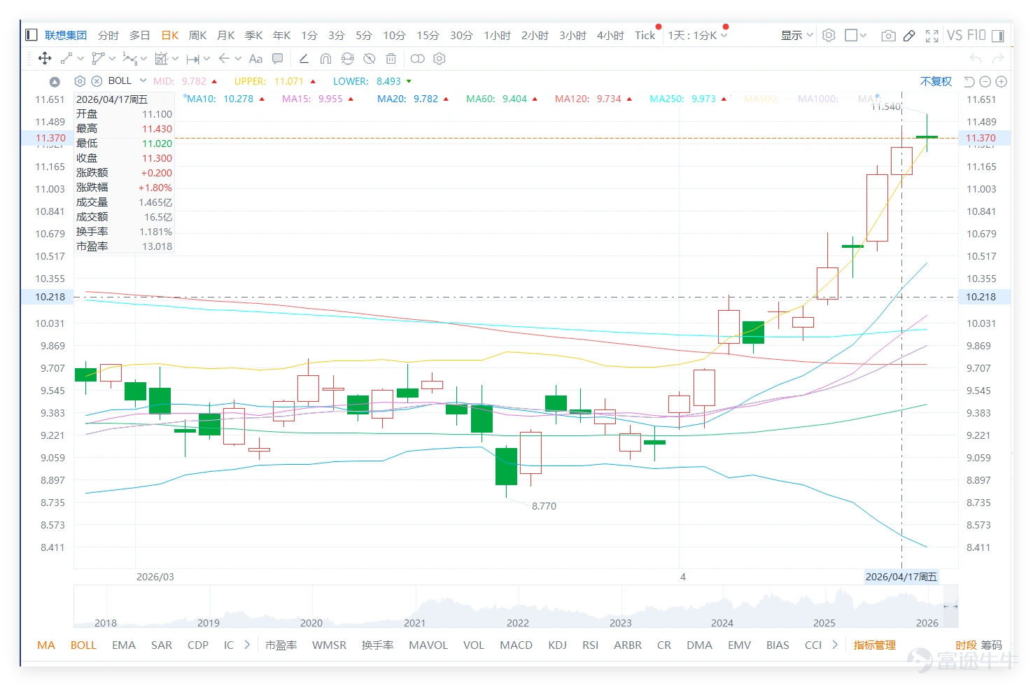
Task: Toggle the bottom BOLL indicator
Action: click(x=83, y=645)
